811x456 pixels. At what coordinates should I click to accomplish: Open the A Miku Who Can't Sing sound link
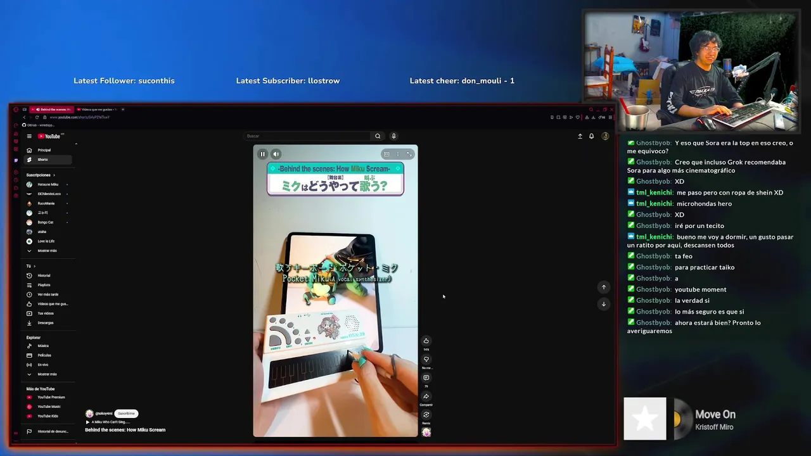pyautogui.click(x=108, y=422)
